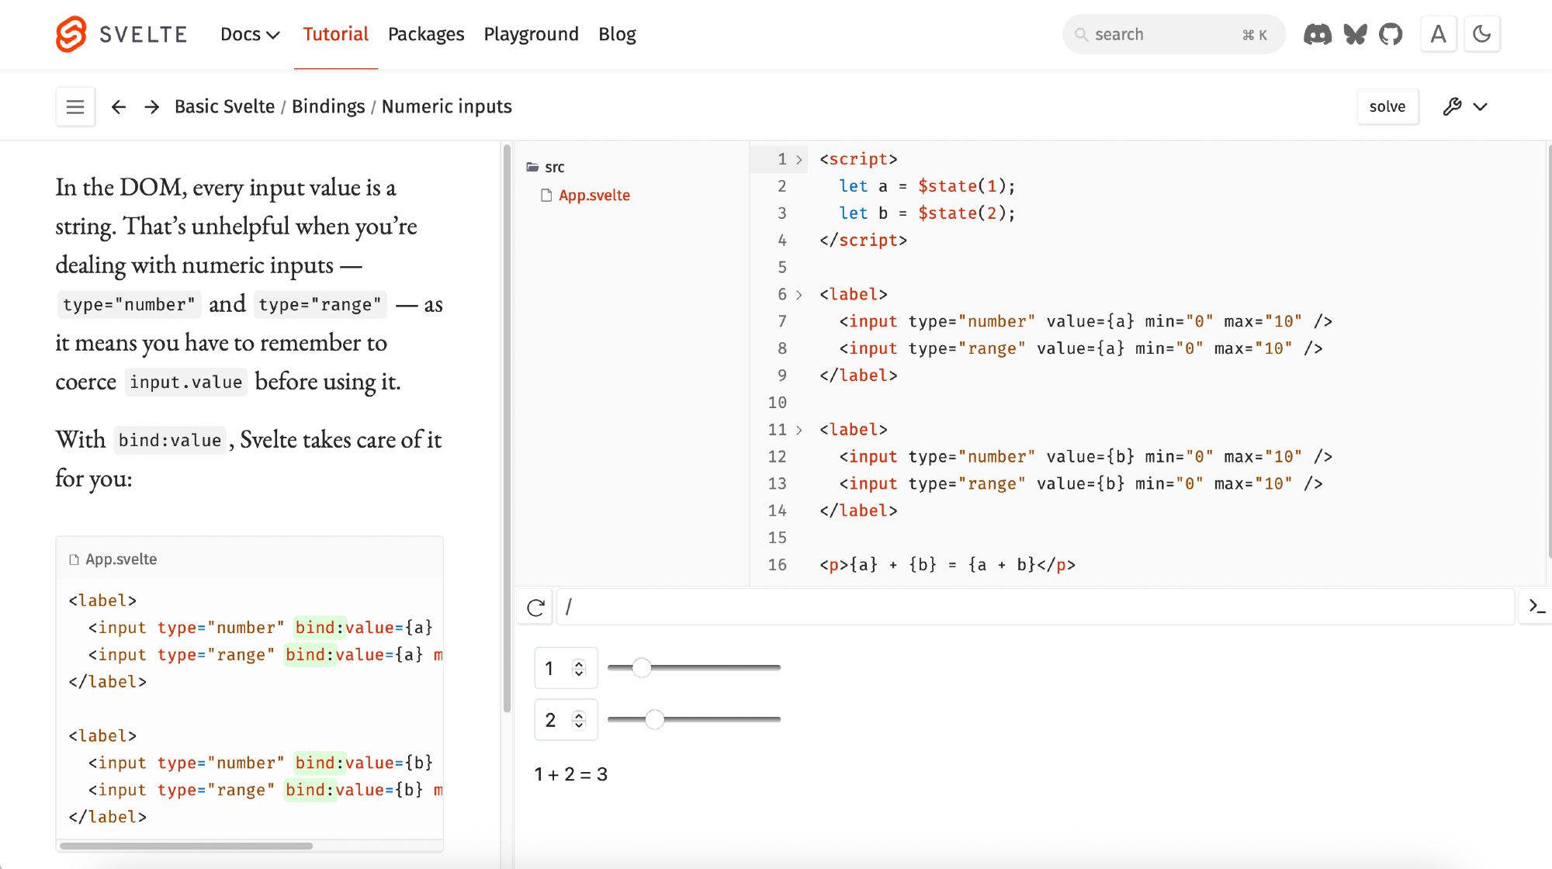1552x869 pixels.
Task: Open the Discord icon link
Action: tap(1317, 34)
